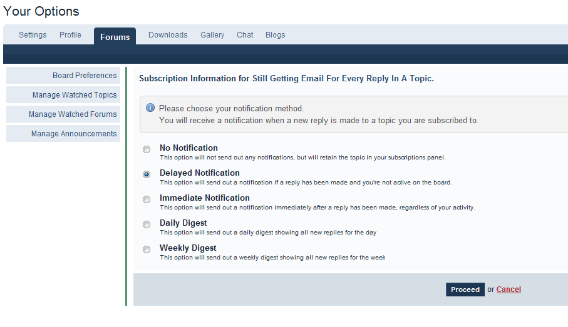This screenshot has height=327, width=568.
Task: Choose the Immediate Notification radio option
Action: 147,199
